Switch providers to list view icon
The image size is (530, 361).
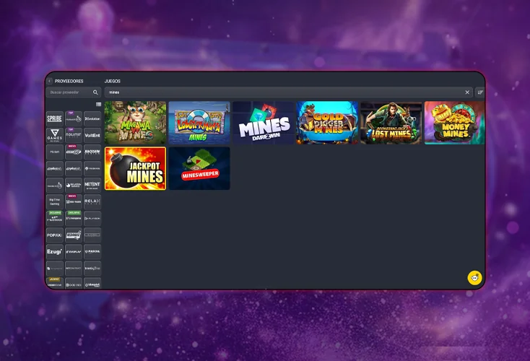point(98,105)
